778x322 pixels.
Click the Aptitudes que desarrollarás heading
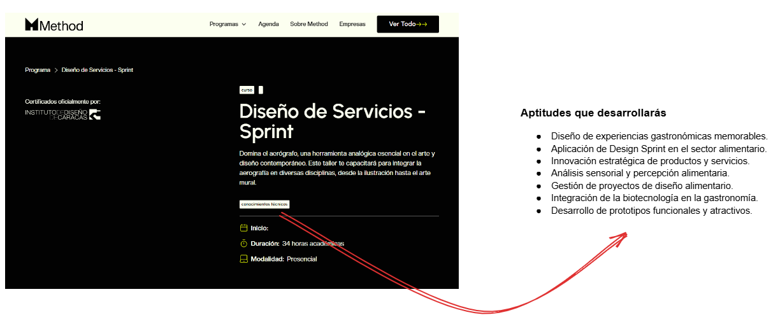(593, 113)
